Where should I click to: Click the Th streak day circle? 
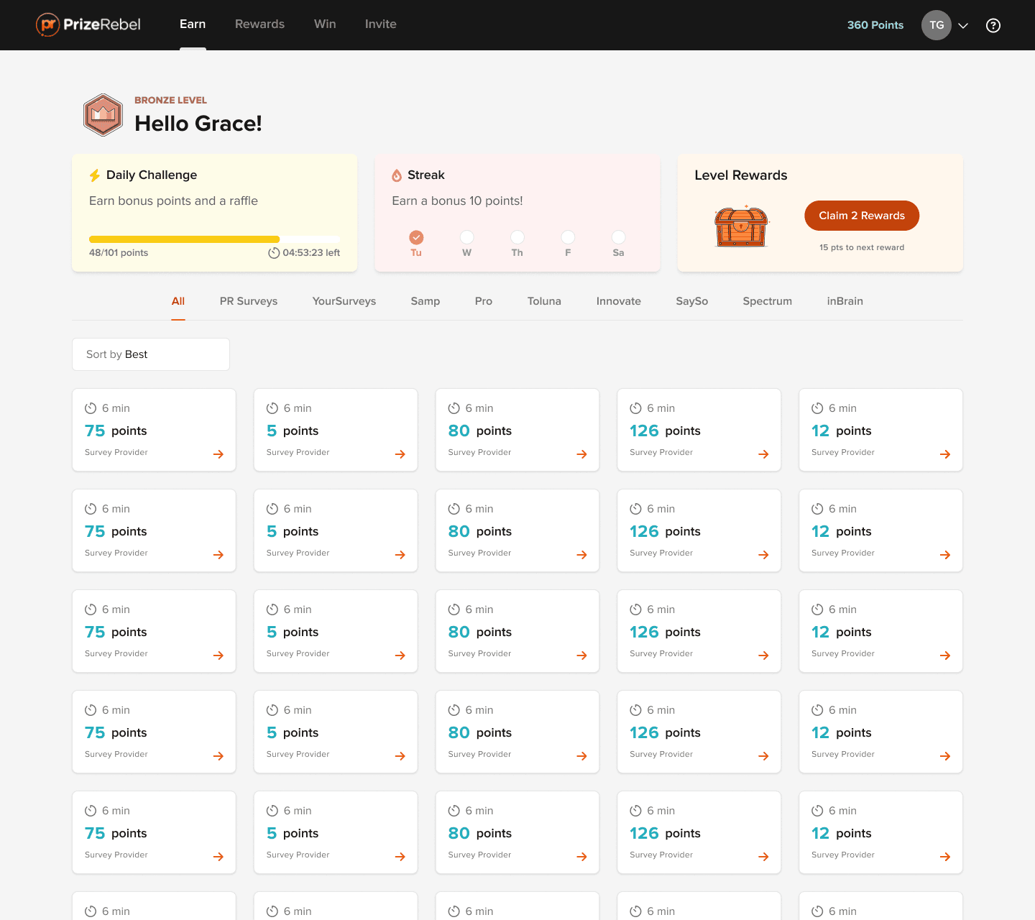tap(517, 237)
